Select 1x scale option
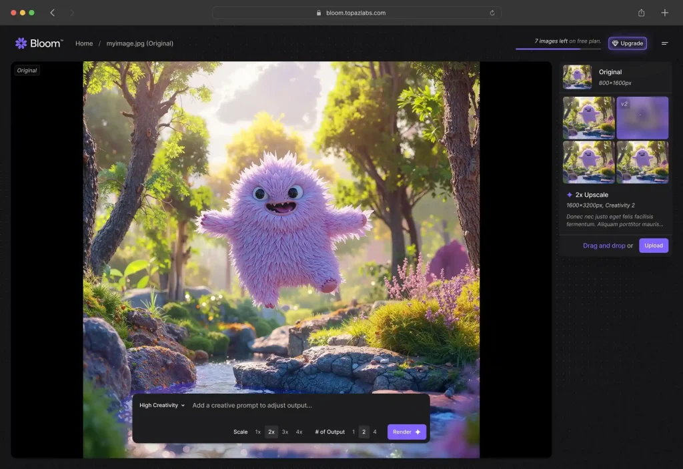The height and width of the screenshot is (469, 683). coord(257,432)
